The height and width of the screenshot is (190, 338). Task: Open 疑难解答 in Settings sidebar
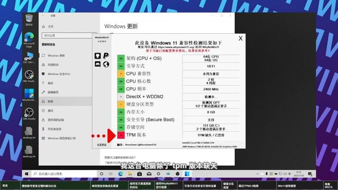53,92
